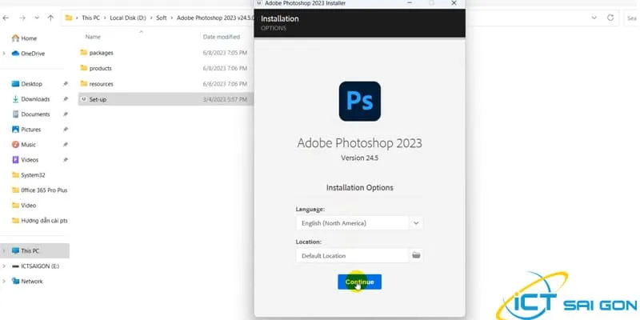Viewport: 640px width, 320px height.
Task: Expand the OneDrive tree node
Action: click(4, 54)
